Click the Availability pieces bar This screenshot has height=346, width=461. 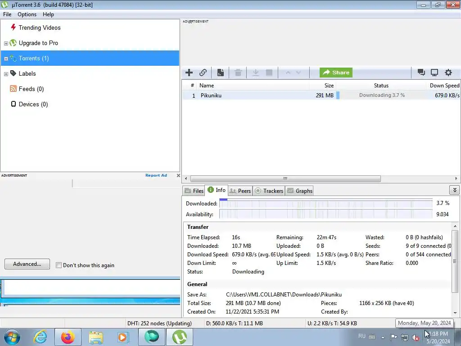pyautogui.click(x=326, y=214)
